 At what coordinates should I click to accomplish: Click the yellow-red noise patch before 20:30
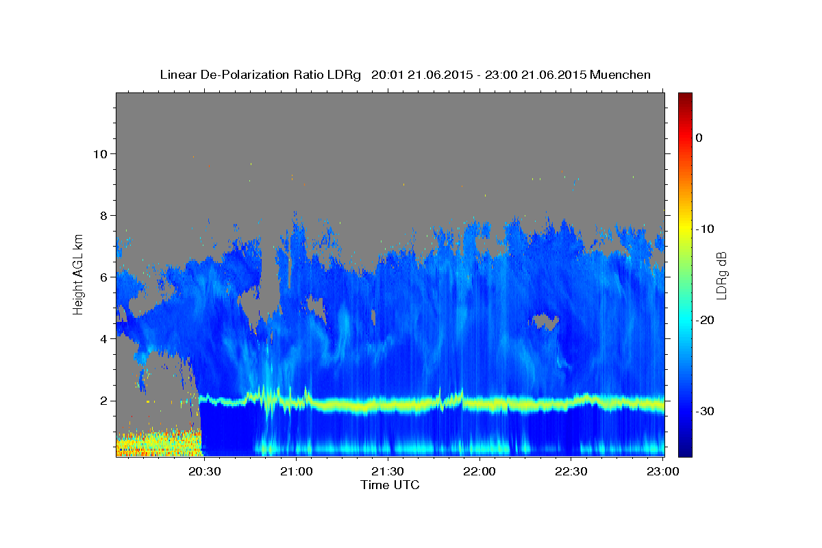(158, 443)
